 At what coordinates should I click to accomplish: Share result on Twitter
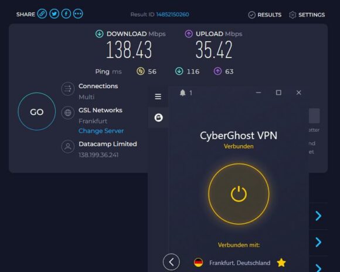click(x=54, y=14)
